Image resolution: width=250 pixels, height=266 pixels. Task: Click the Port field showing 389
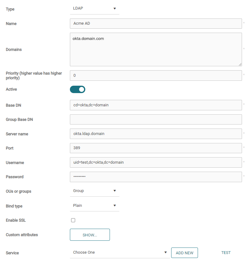[156, 148]
